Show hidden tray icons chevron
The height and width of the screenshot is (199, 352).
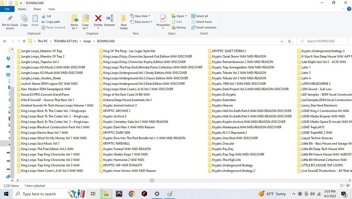point(294,194)
